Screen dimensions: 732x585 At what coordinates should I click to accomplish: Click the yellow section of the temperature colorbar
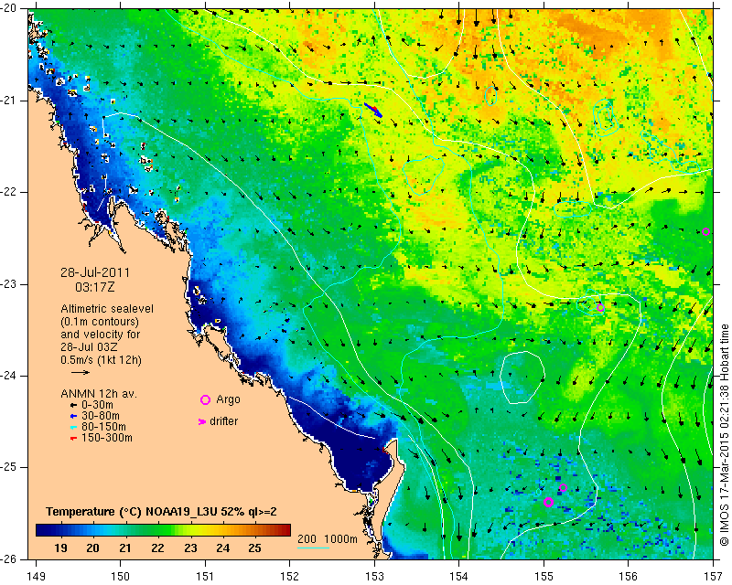coord(203,530)
